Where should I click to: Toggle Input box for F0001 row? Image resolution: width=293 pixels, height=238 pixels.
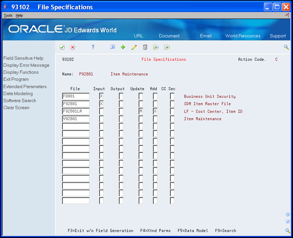point(101,96)
